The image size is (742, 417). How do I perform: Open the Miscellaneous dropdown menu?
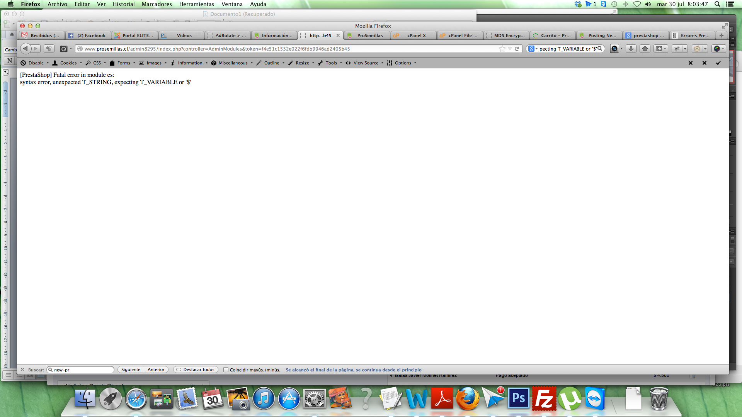232,63
